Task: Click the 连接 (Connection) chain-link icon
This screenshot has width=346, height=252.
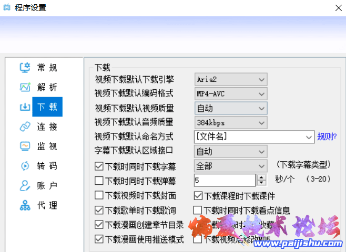Action: click(x=25, y=127)
